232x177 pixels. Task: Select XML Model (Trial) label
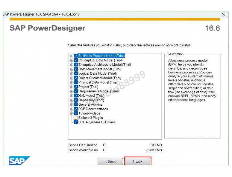click(x=91, y=96)
